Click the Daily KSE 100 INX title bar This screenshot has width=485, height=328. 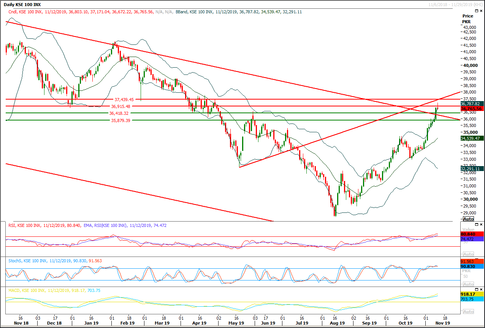(23, 4)
